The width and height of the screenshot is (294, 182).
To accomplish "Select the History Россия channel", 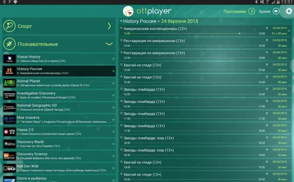I will (59, 71).
